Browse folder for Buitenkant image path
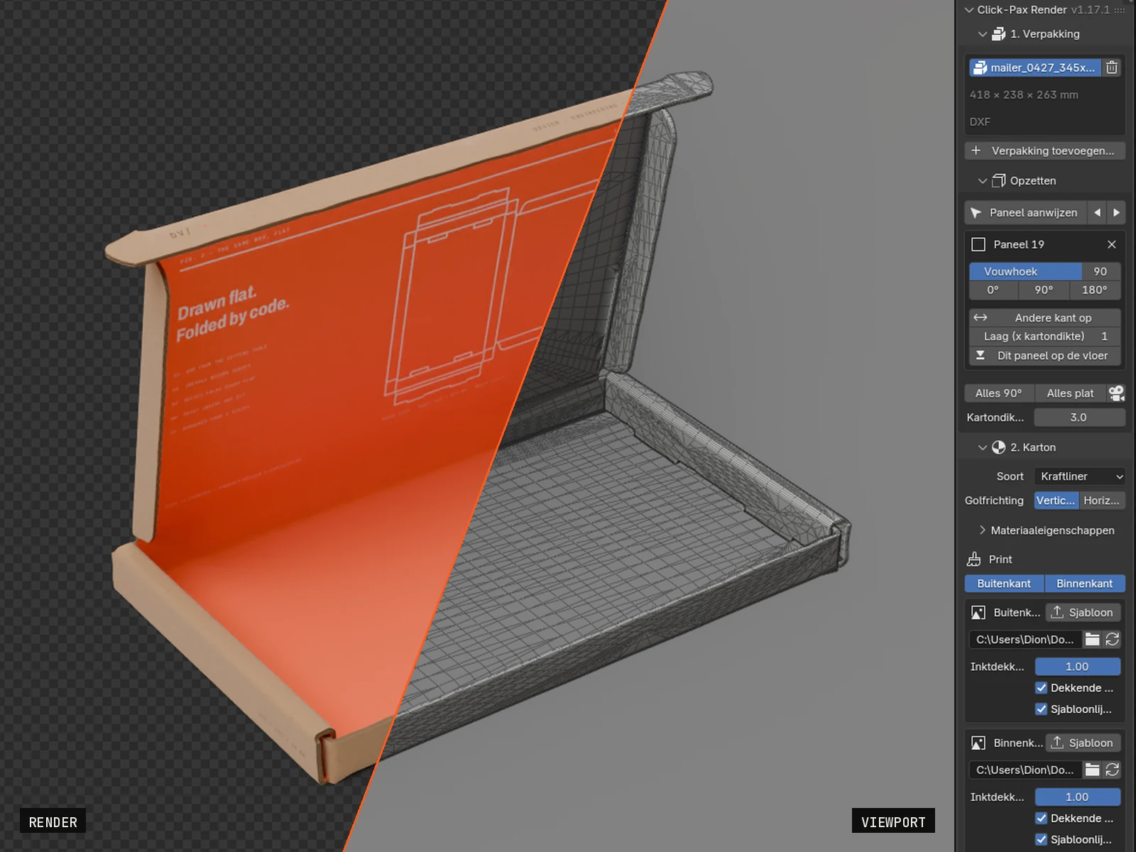This screenshot has height=852, width=1136. click(1093, 640)
